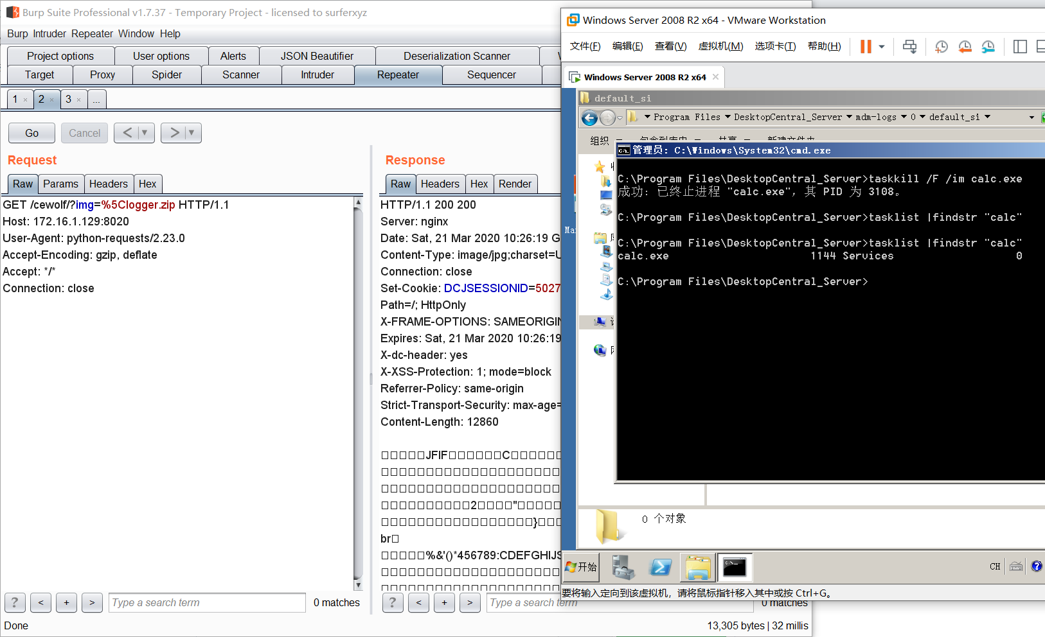
Task: Pause the virtual machine in VMware toolbar
Action: [866, 46]
